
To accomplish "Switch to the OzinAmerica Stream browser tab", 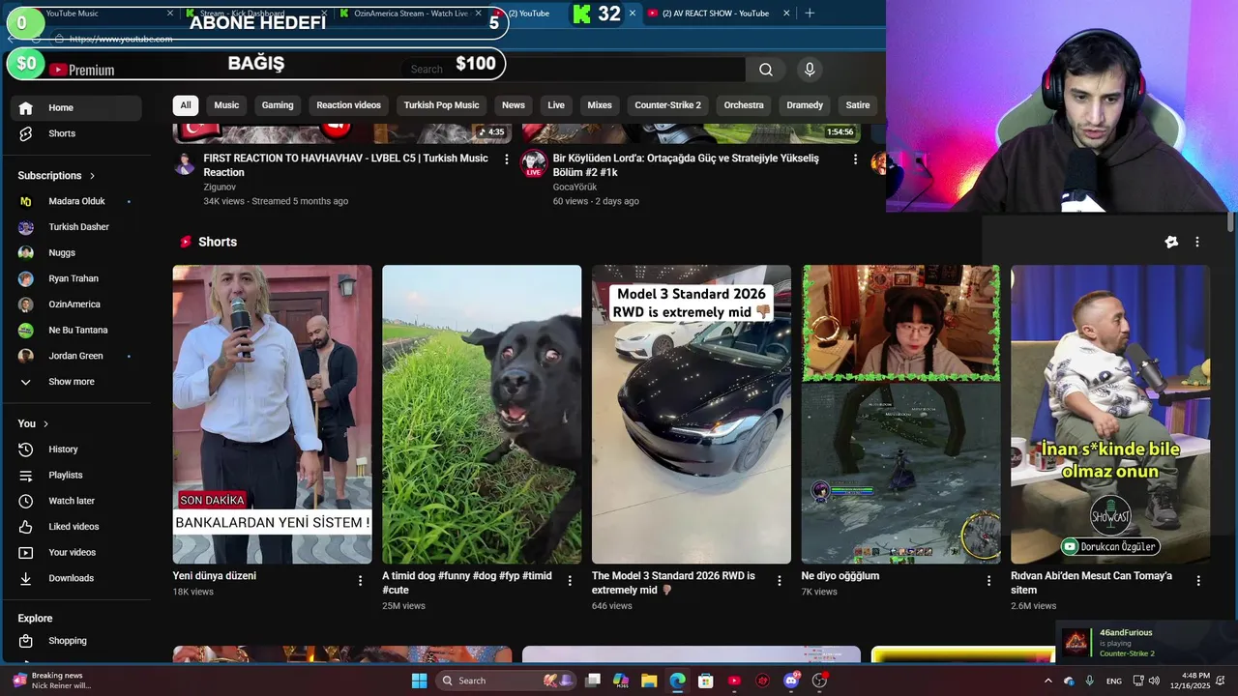I will pos(411,14).
